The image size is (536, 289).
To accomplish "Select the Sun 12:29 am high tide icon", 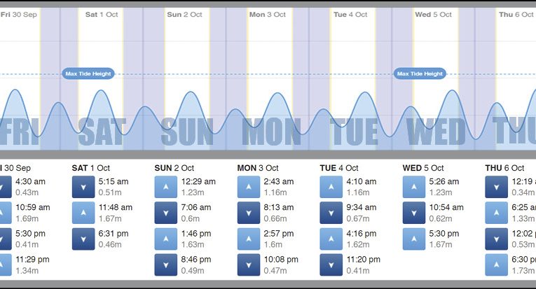I will [x=165, y=187].
